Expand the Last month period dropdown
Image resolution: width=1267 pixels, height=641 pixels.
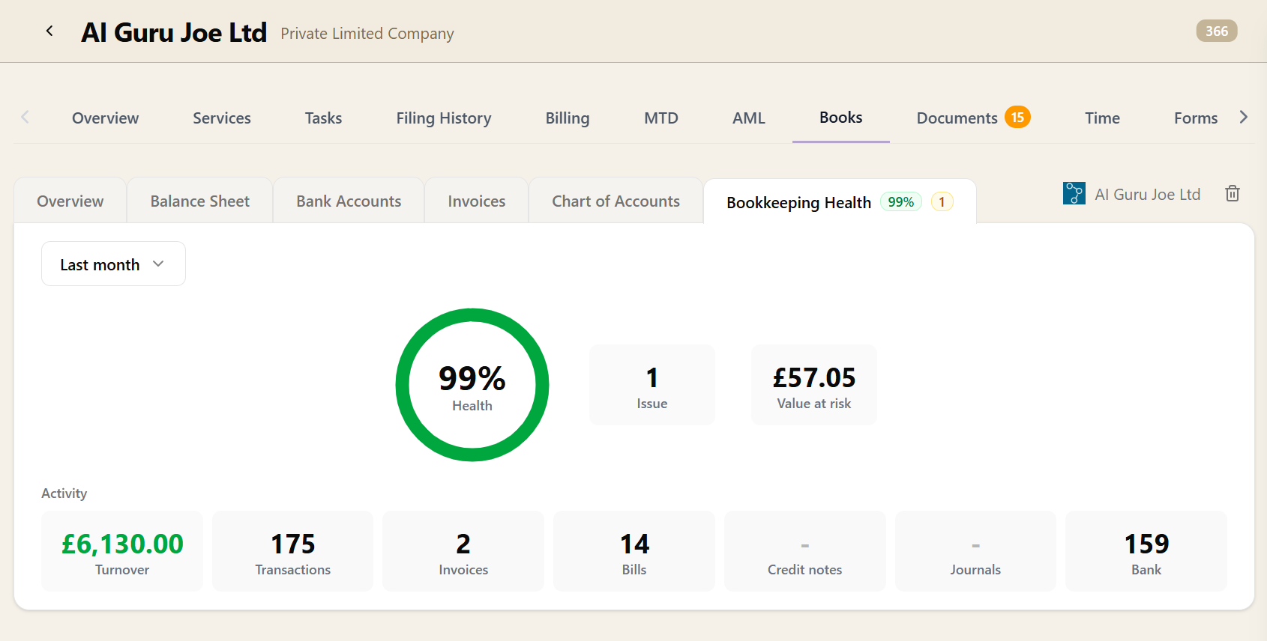(x=113, y=264)
